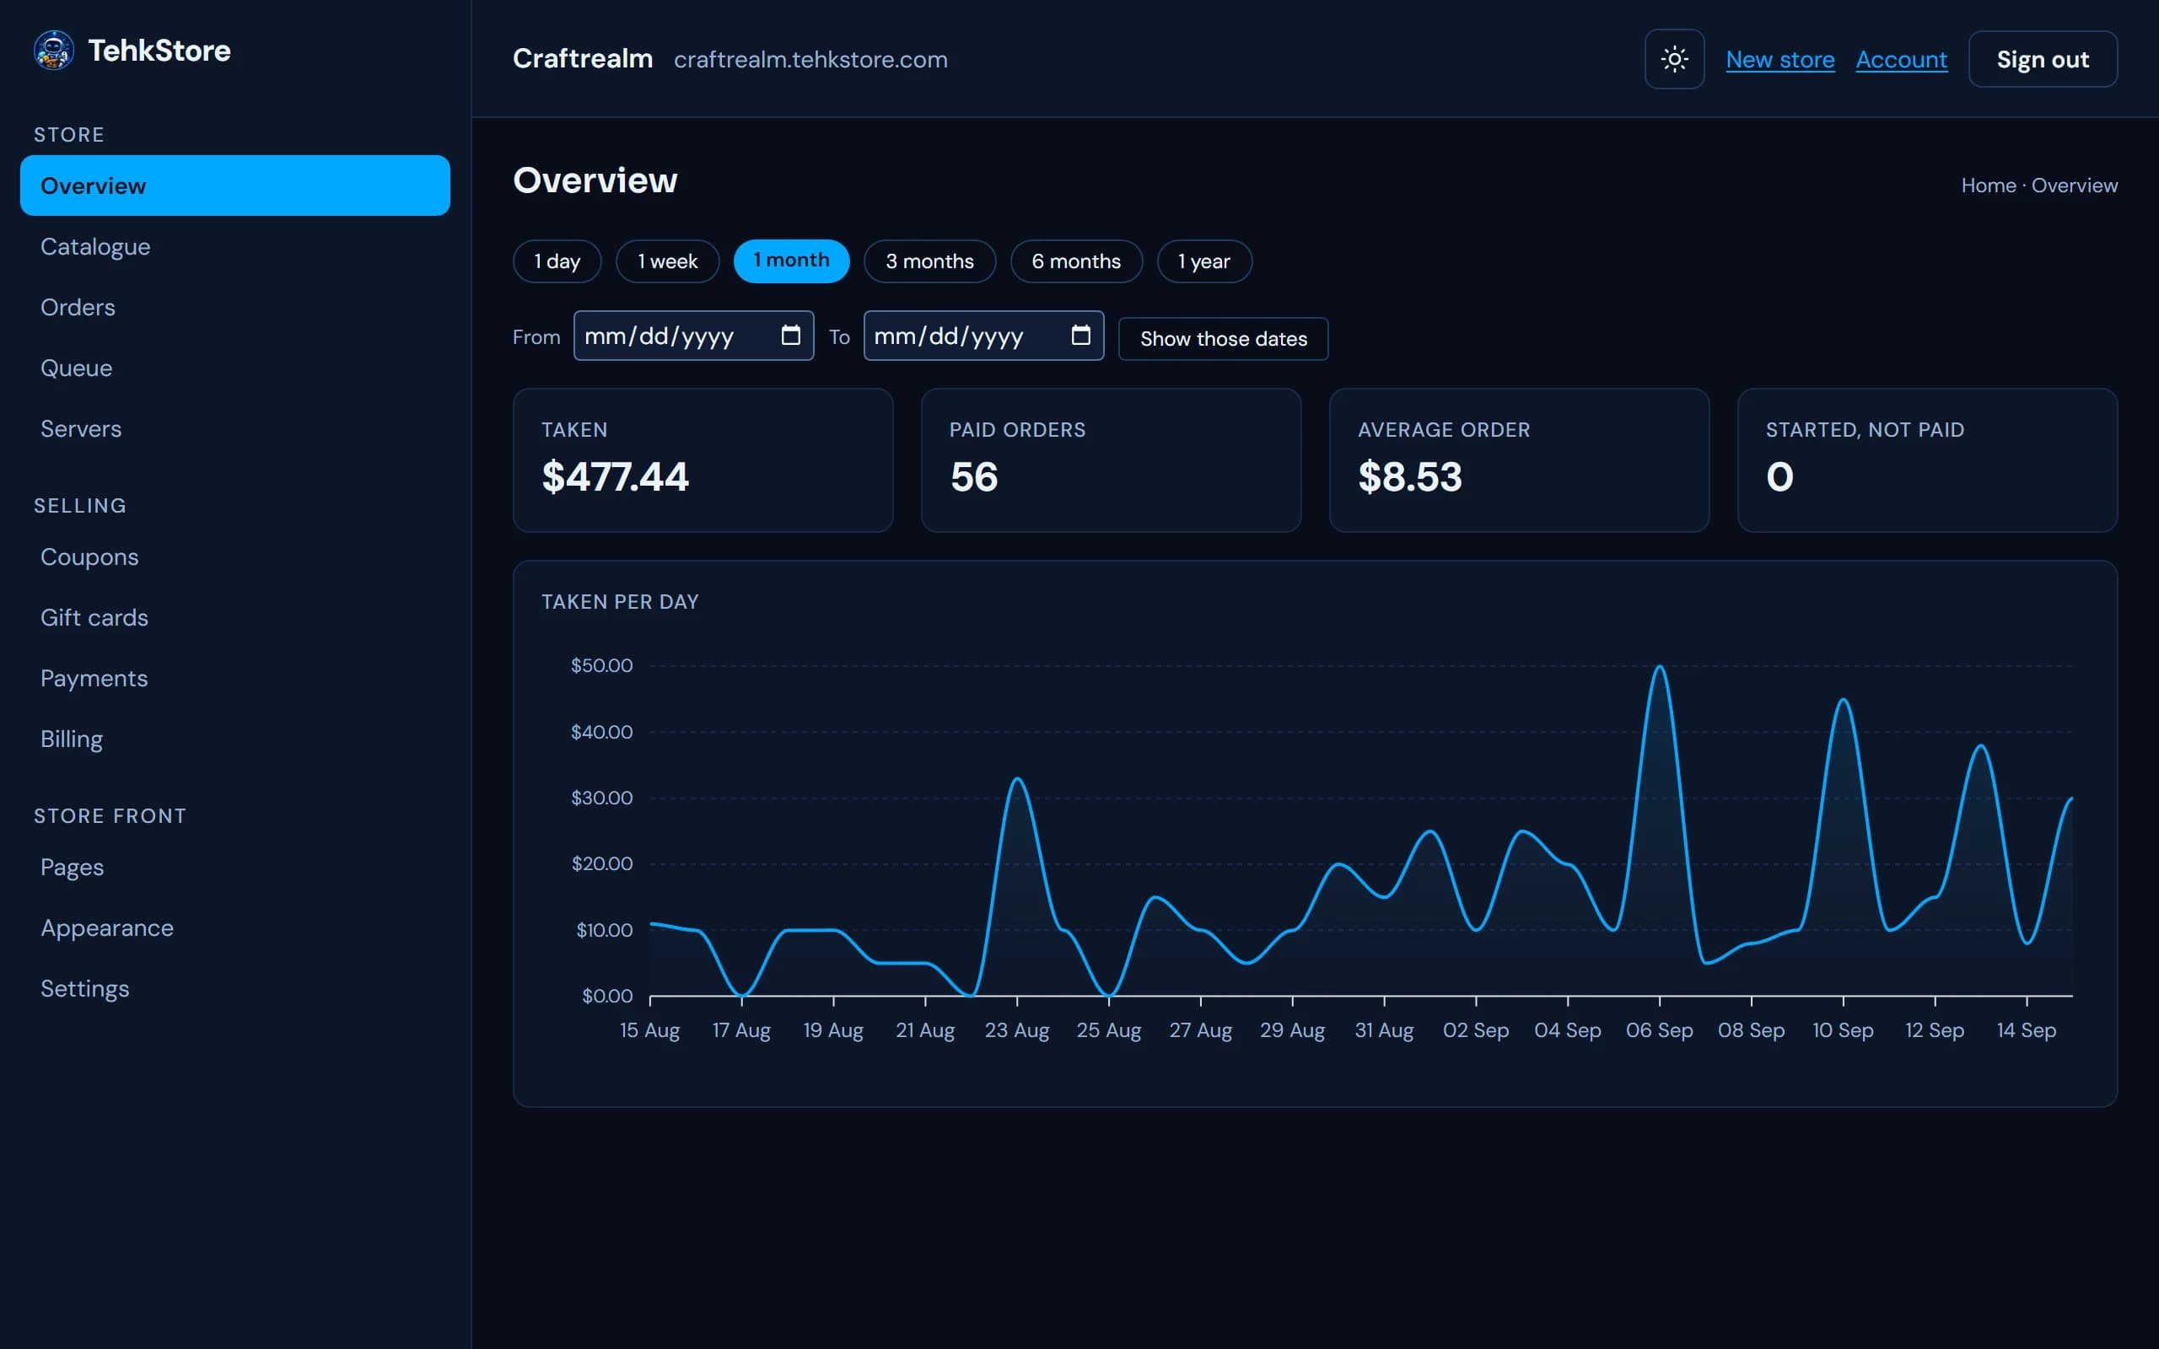
Task: Open the Account link
Action: coord(1901,59)
